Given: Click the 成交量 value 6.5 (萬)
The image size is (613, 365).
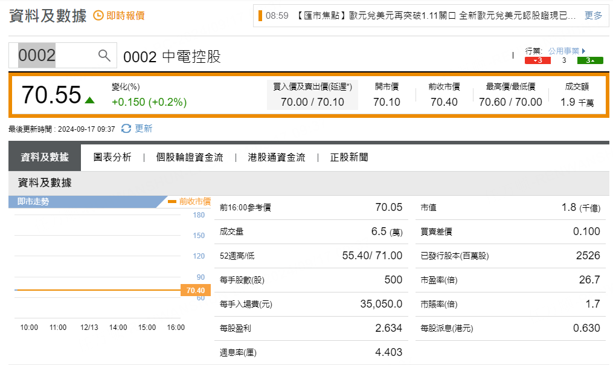Looking at the screenshot, I should (x=387, y=231).
